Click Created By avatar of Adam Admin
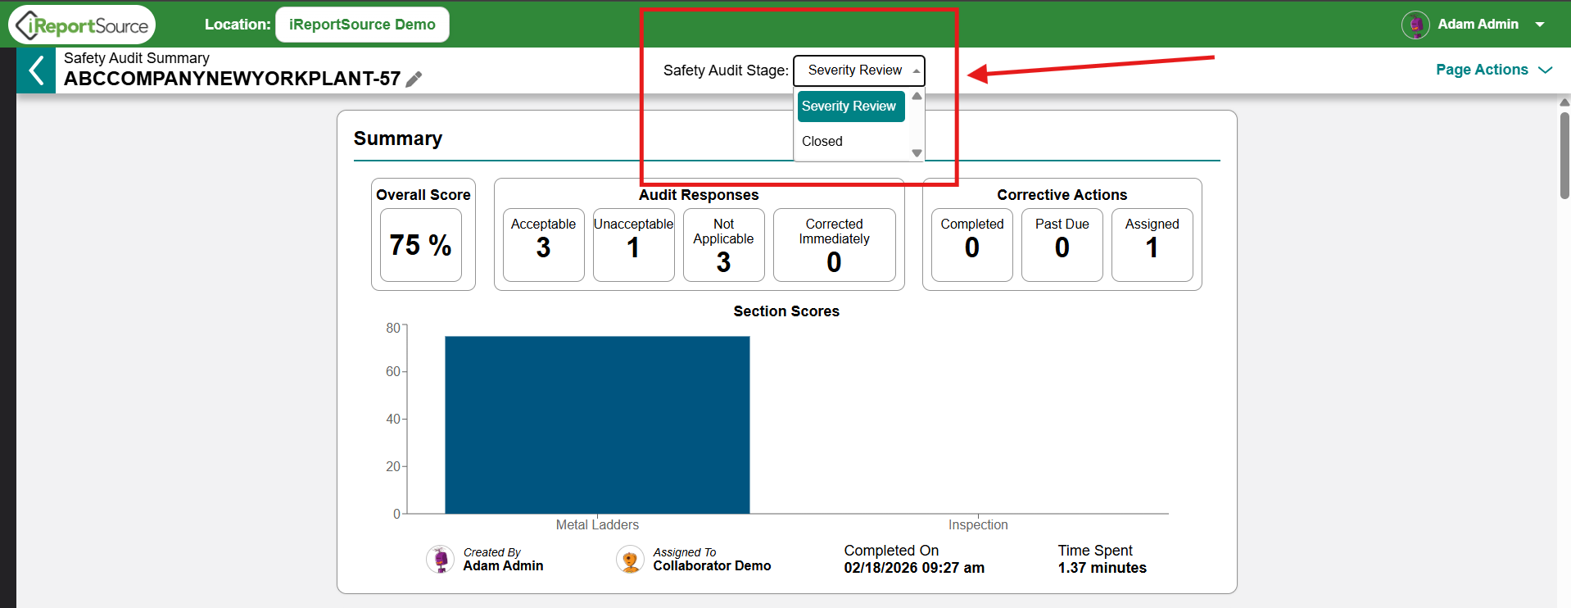 [441, 560]
